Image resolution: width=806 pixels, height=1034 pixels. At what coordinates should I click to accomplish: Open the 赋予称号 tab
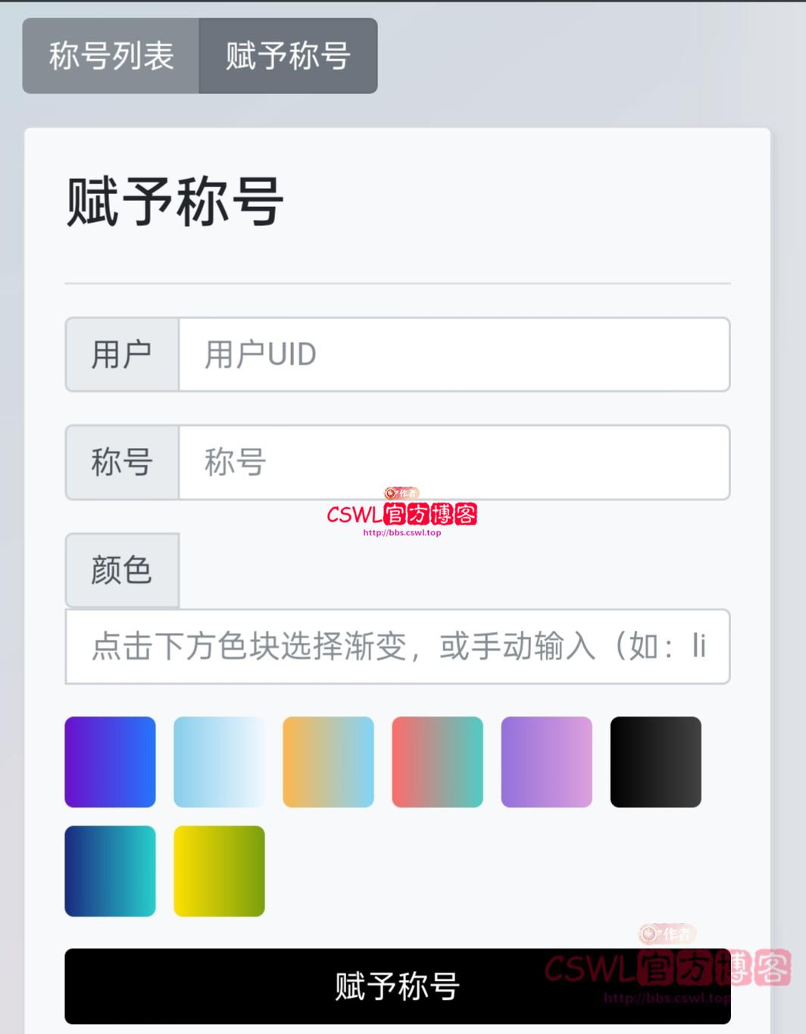pos(288,56)
